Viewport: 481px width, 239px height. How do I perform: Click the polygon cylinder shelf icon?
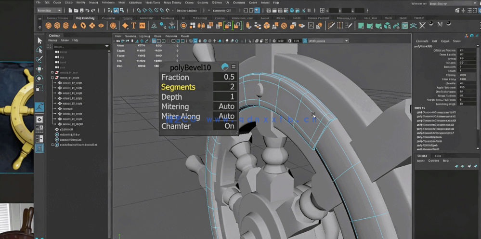pyautogui.click(x=65, y=26)
